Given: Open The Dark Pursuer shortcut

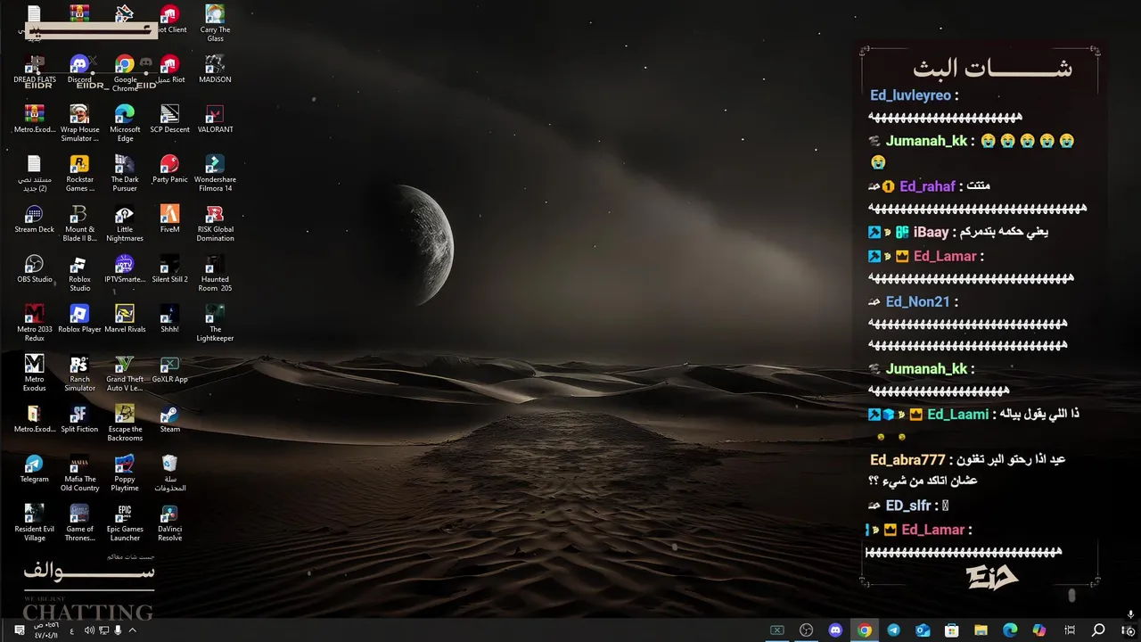Looking at the screenshot, I should pyautogui.click(x=125, y=174).
